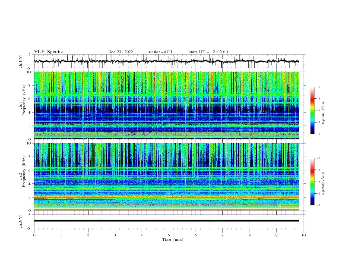The image size is (342, 264).
Task: Click the "5" tick on ch.1(V) axis
Action: (30, 54)
